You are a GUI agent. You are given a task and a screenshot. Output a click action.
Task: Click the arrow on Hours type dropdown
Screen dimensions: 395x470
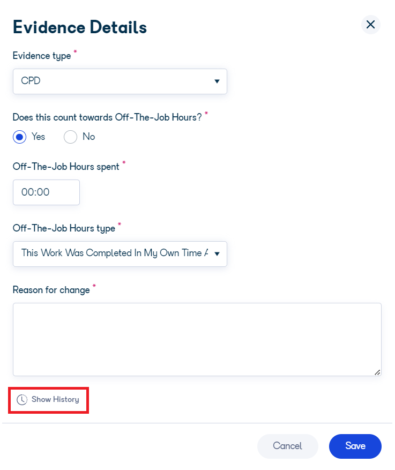coord(217,254)
